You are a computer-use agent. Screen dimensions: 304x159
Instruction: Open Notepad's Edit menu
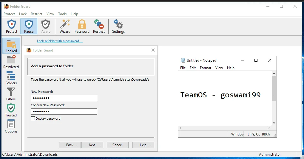point(193,68)
